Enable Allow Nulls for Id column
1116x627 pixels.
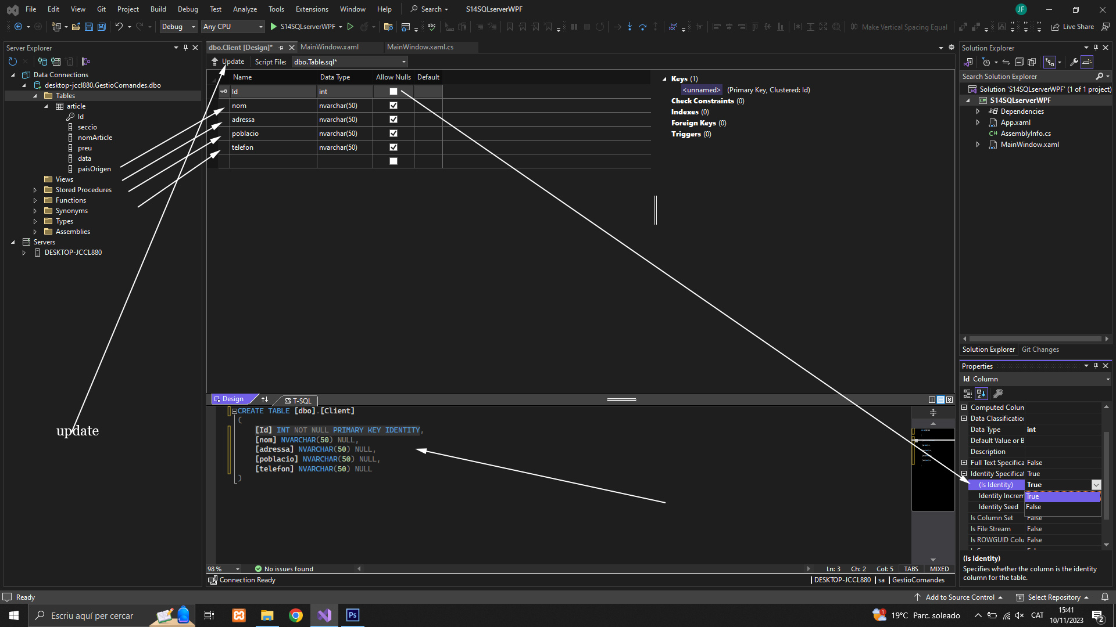click(x=394, y=92)
